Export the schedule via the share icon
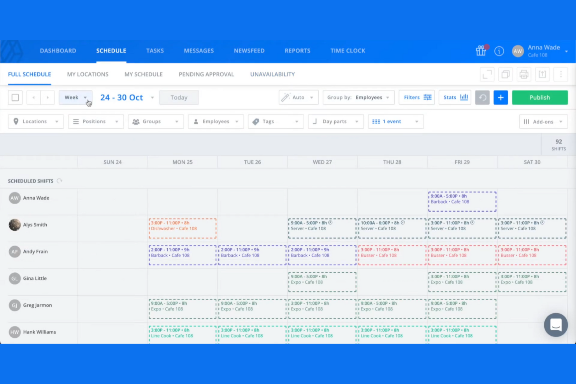The width and height of the screenshot is (576, 384). click(x=542, y=74)
